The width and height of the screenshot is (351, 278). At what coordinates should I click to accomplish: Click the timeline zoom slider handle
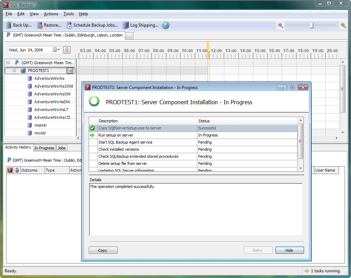312,25
